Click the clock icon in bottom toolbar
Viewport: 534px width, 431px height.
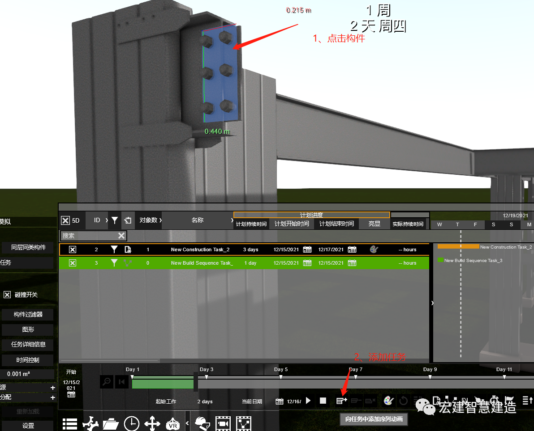pos(131,423)
